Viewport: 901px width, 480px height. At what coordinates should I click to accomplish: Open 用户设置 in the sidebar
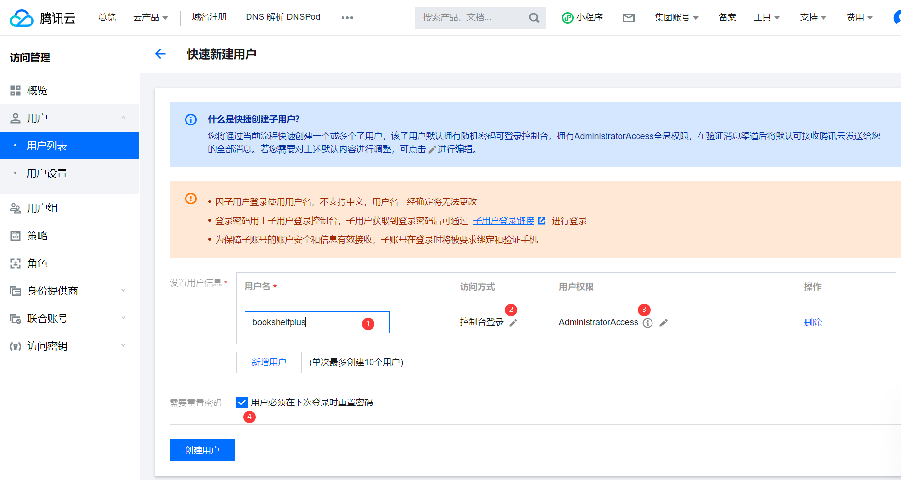point(47,173)
